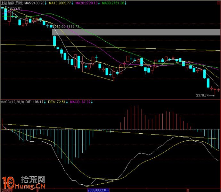Select the MA5:2483.28 indicator label
Screen dimensions: 221x192
tap(34, 3)
